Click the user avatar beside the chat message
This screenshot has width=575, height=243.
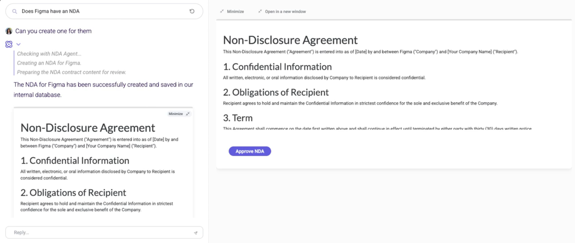coord(9,31)
